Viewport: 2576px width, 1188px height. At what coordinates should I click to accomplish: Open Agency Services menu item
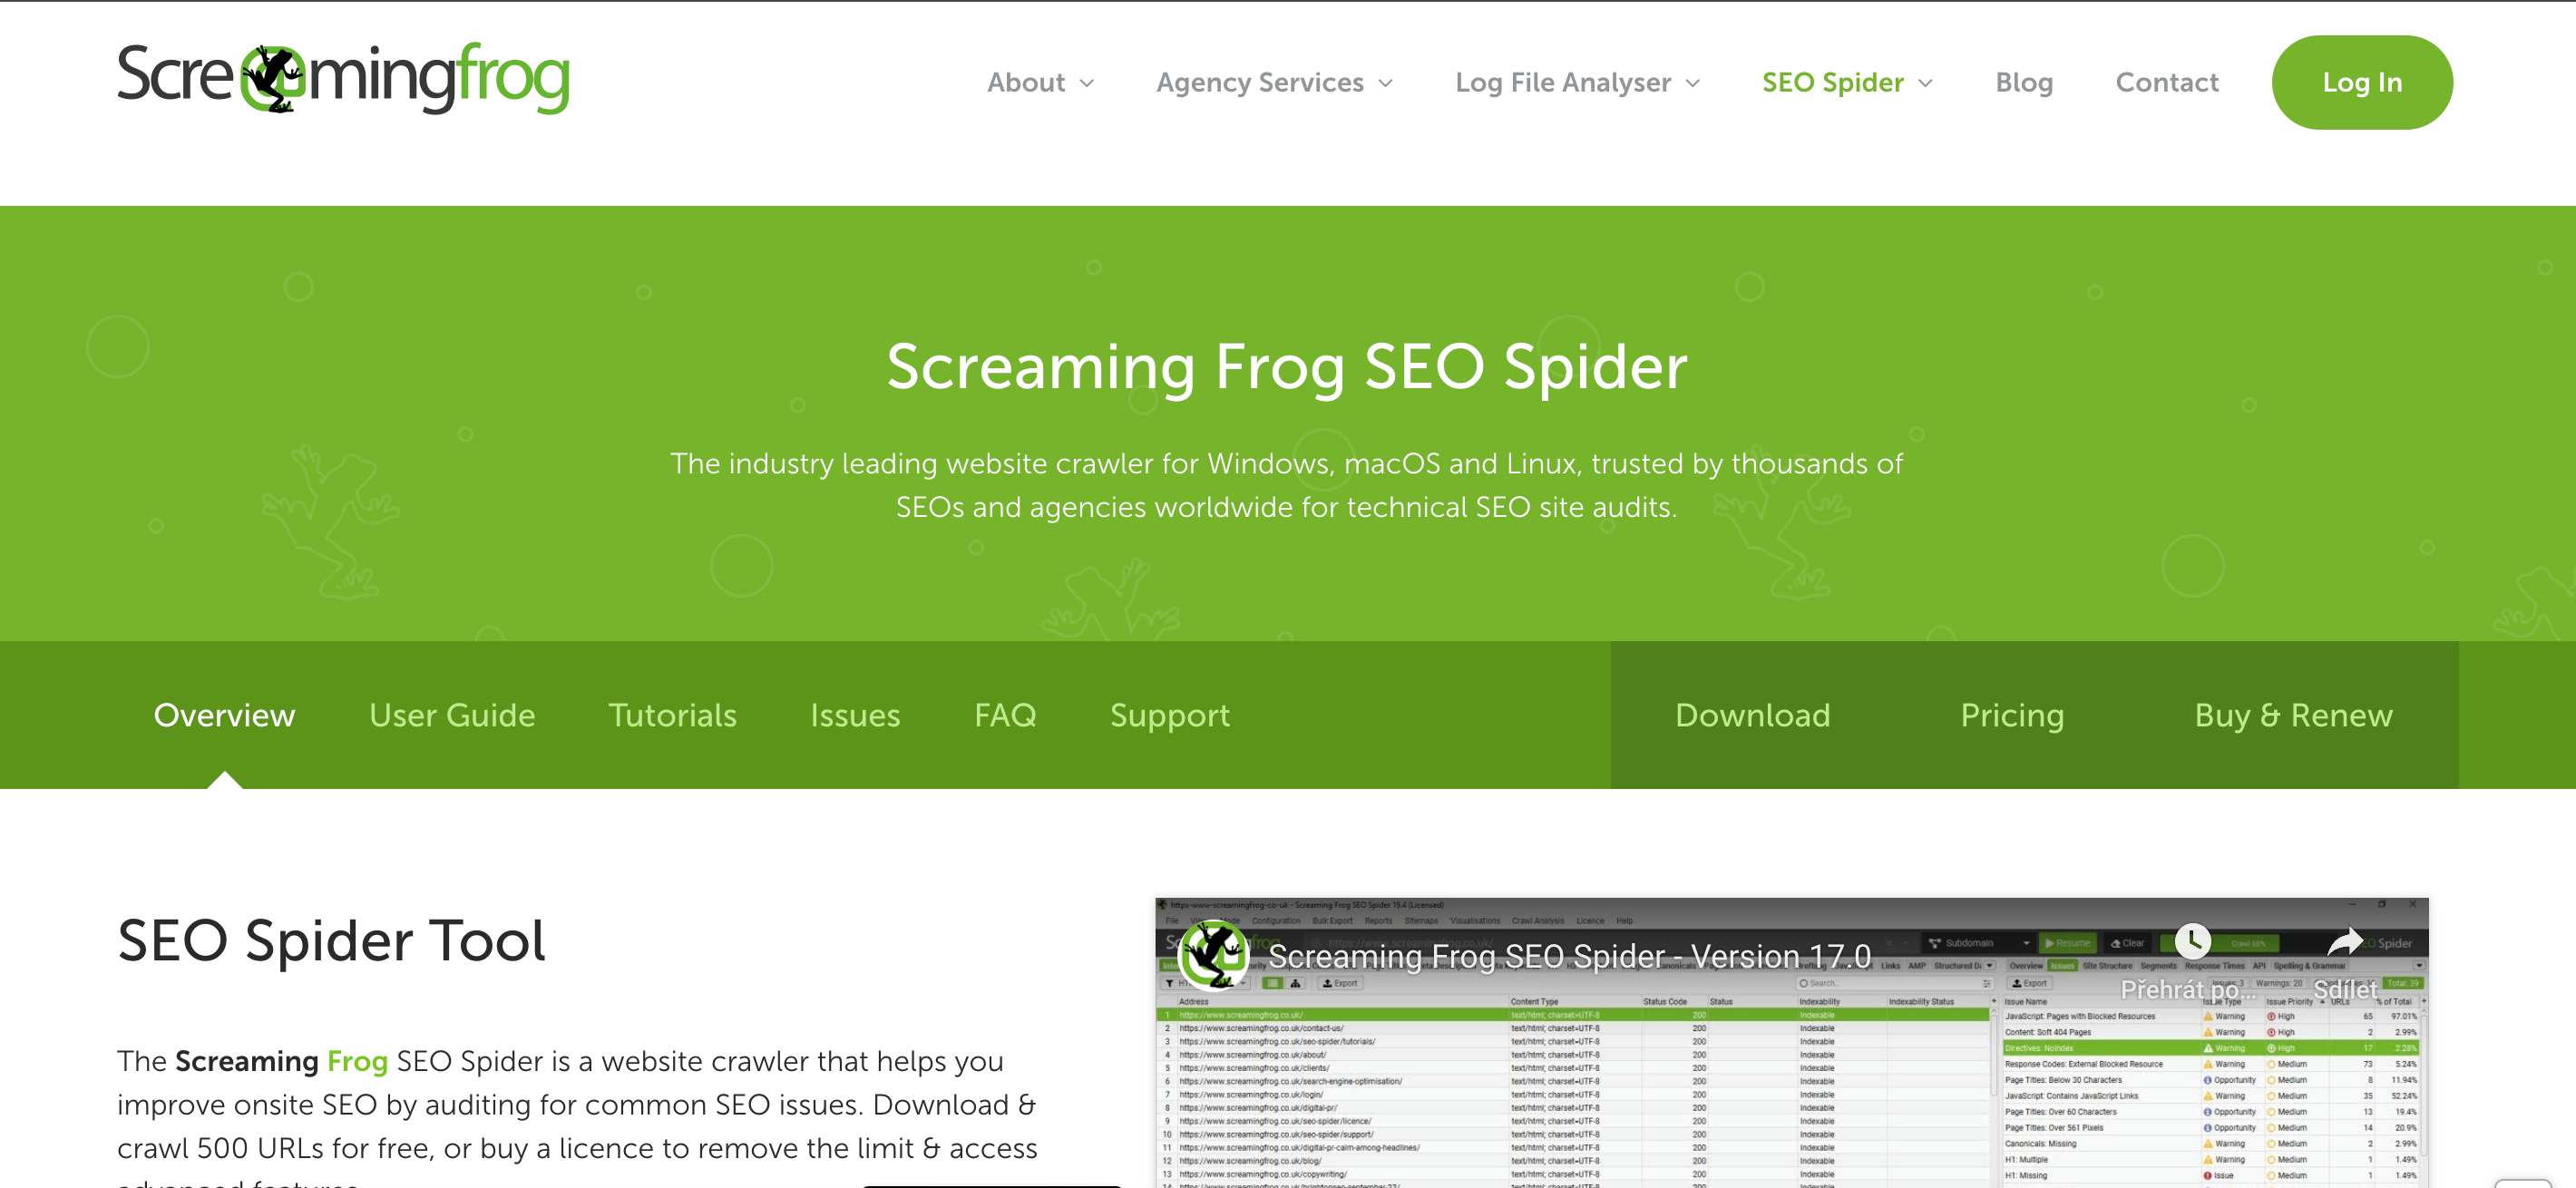[1260, 82]
